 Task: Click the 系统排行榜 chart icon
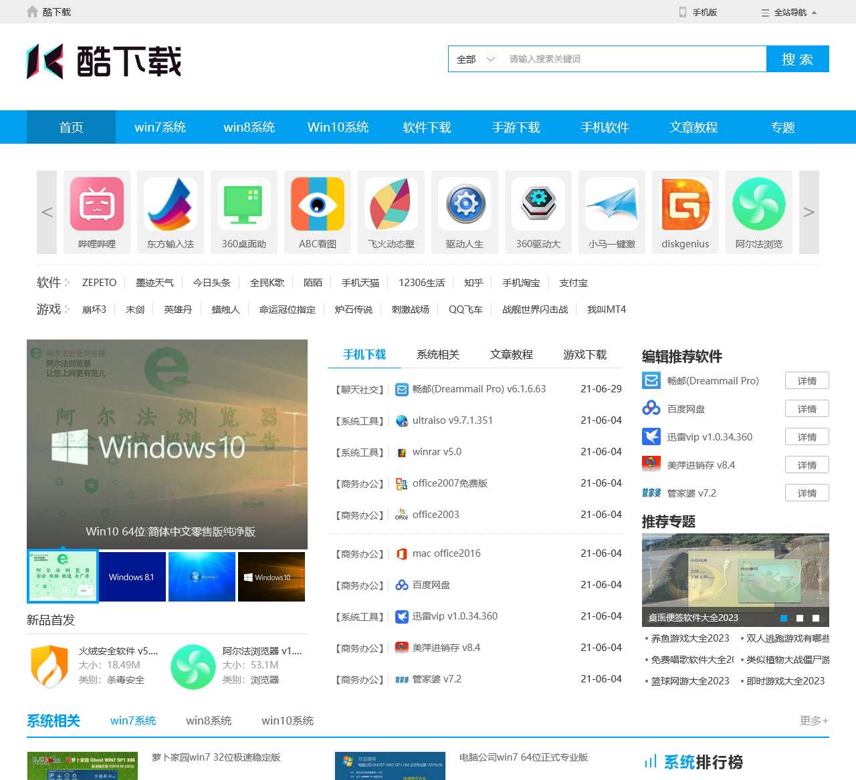653,761
